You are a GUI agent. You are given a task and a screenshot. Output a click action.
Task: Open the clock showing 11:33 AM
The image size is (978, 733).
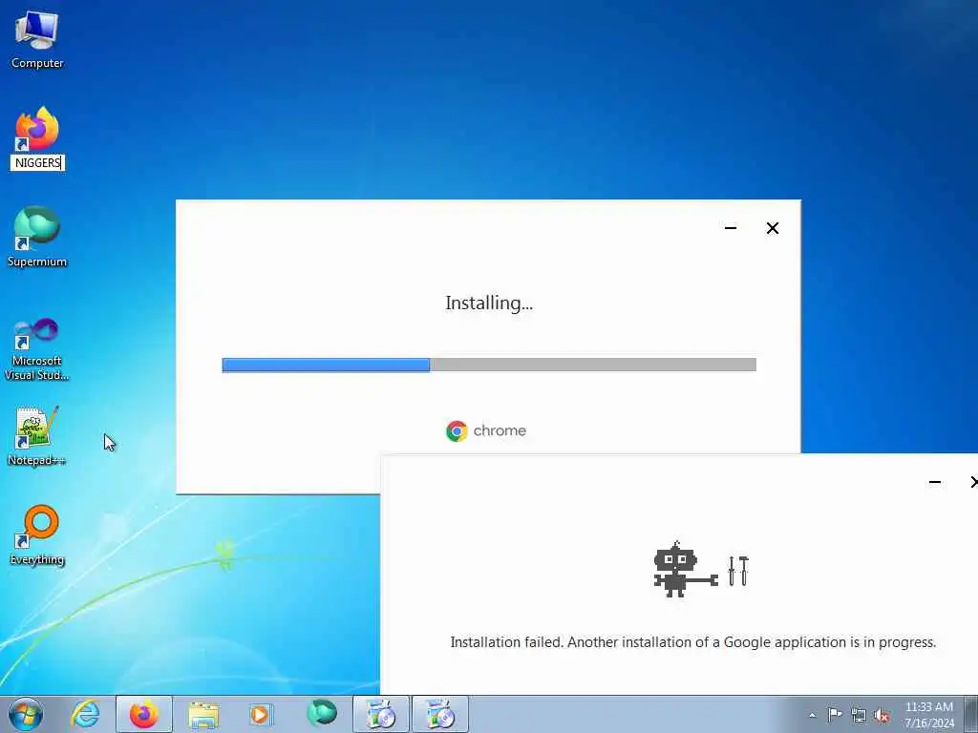[929, 715]
